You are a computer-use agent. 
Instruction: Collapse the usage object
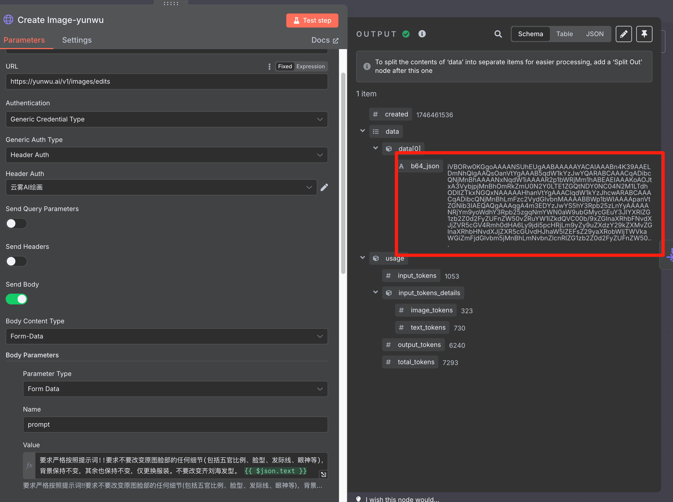[x=362, y=258]
